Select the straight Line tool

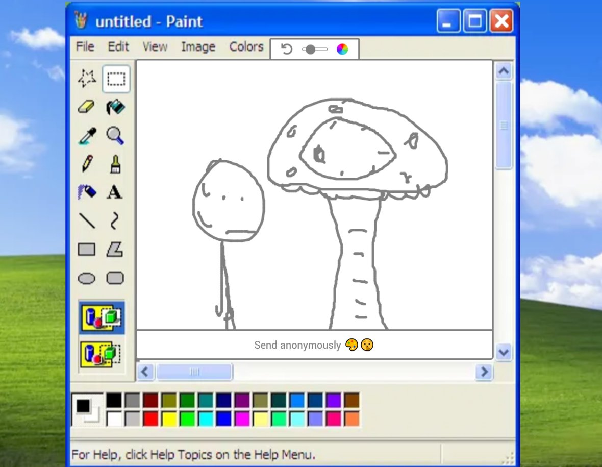pos(87,221)
